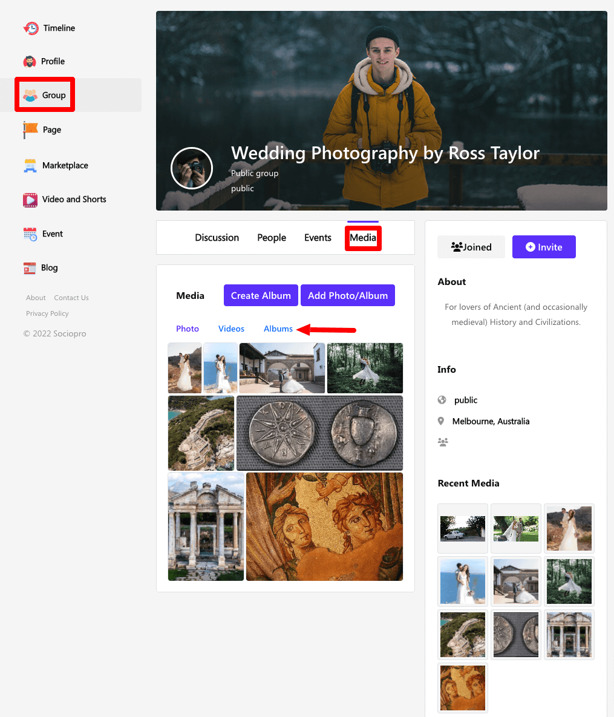Click the Blog icon in sidebar

[x=30, y=268]
